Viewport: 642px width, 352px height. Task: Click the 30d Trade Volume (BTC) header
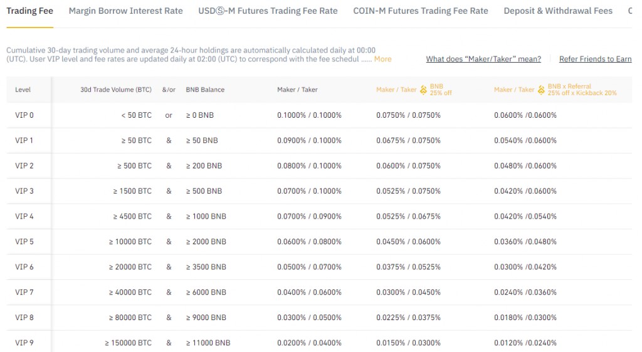(115, 90)
